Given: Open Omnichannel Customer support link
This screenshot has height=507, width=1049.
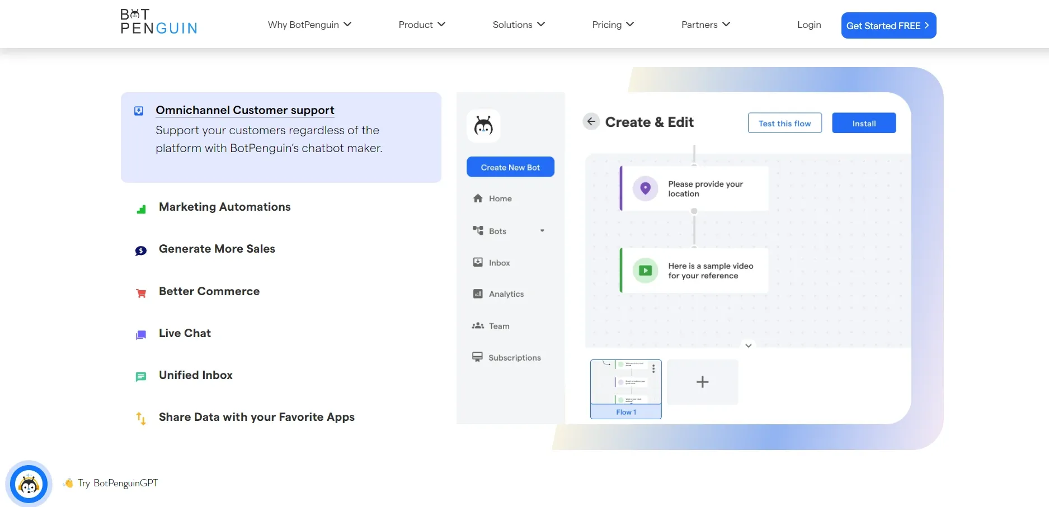Looking at the screenshot, I should tap(245, 110).
